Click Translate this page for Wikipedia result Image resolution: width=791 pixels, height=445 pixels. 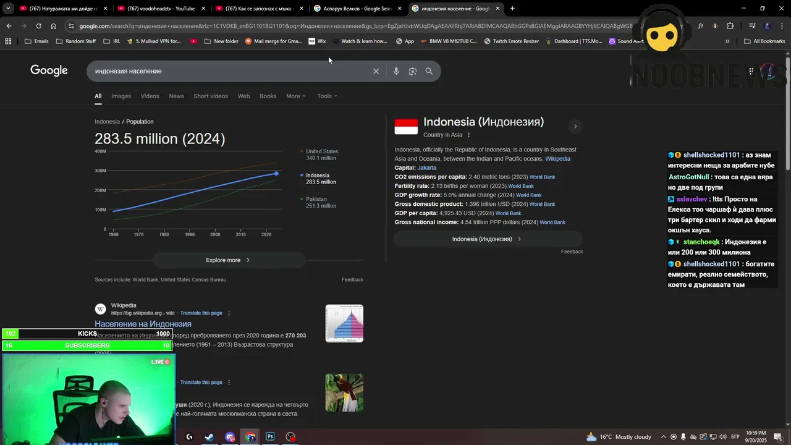tap(201, 313)
